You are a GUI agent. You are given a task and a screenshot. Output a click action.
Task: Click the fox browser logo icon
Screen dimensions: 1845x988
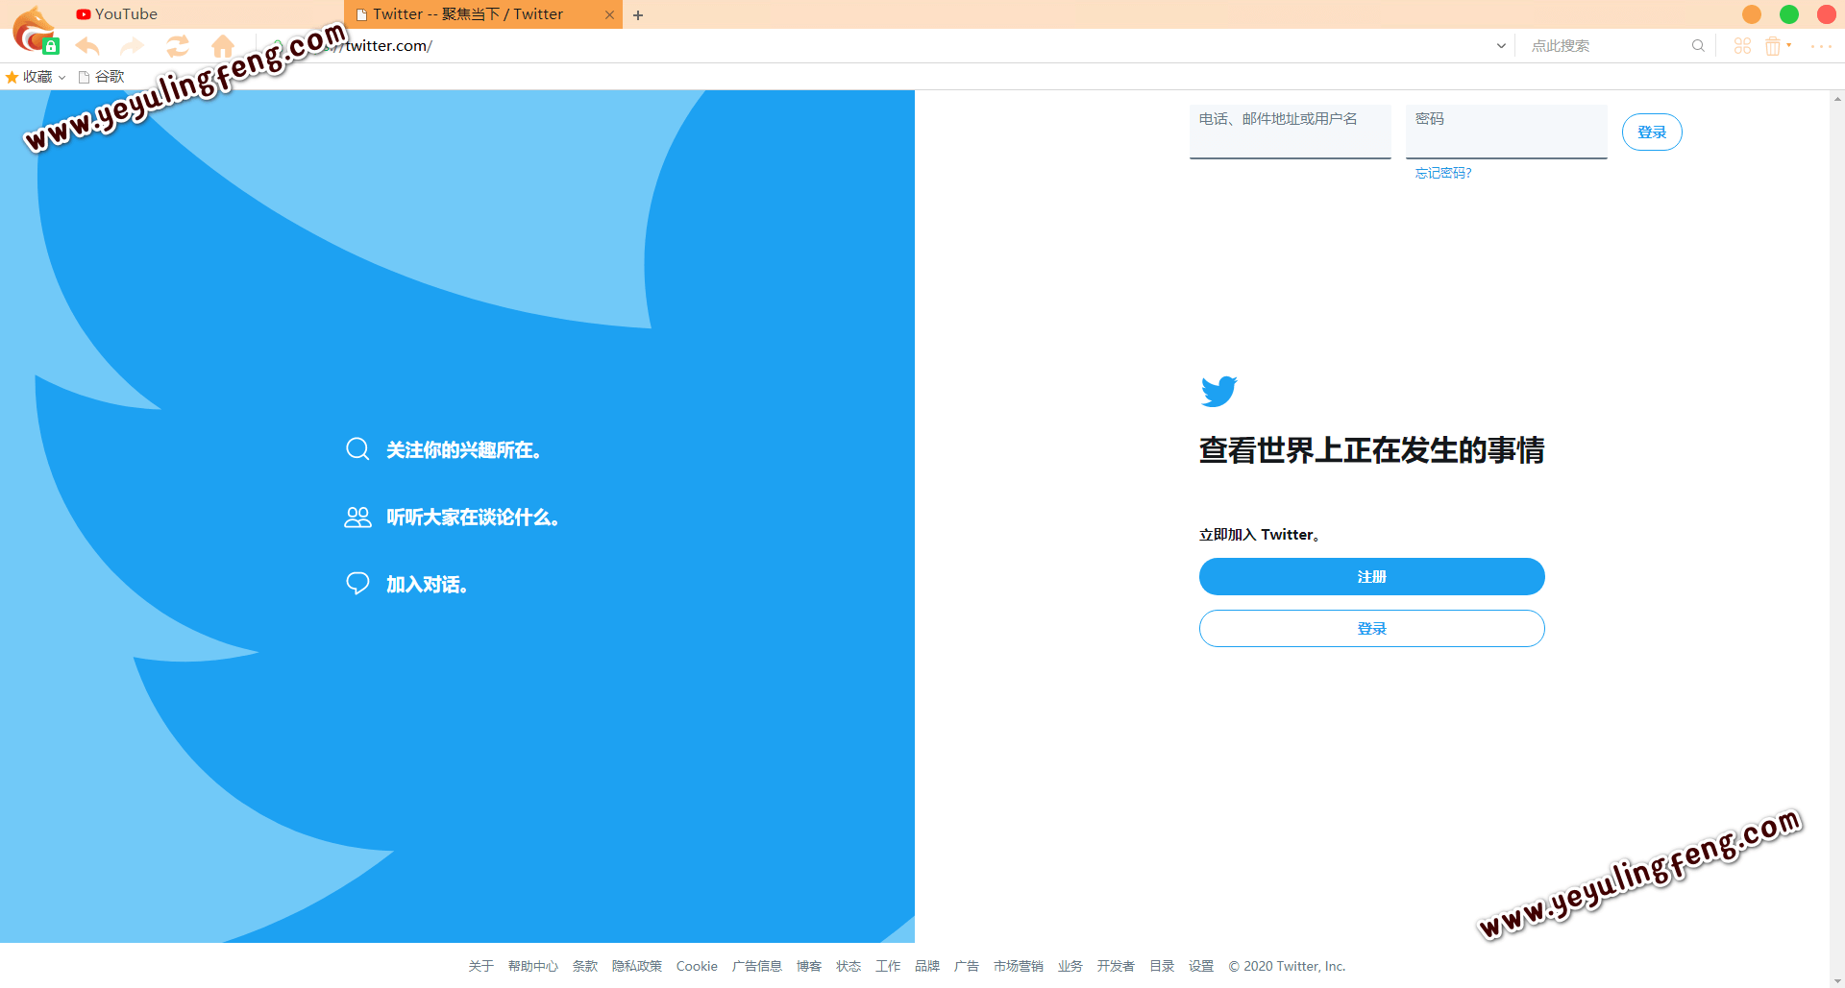[34, 29]
